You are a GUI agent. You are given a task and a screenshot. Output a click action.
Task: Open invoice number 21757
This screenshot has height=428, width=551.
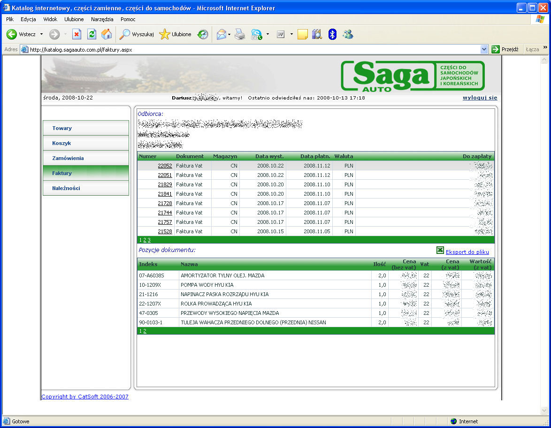tap(165, 222)
